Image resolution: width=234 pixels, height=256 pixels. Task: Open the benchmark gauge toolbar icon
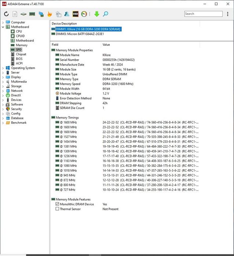(x=84, y=14)
